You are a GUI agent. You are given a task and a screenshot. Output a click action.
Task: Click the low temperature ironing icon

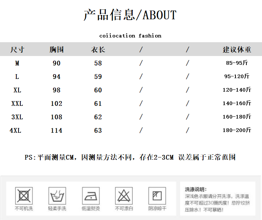[x=91, y=196]
